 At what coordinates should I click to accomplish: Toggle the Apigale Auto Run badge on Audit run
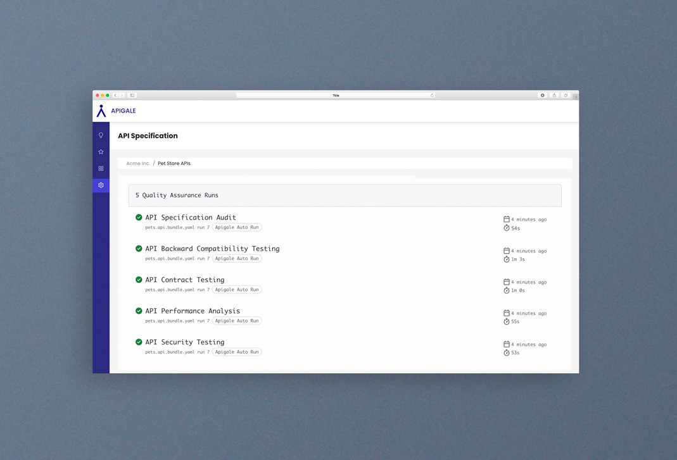(x=237, y=227)
